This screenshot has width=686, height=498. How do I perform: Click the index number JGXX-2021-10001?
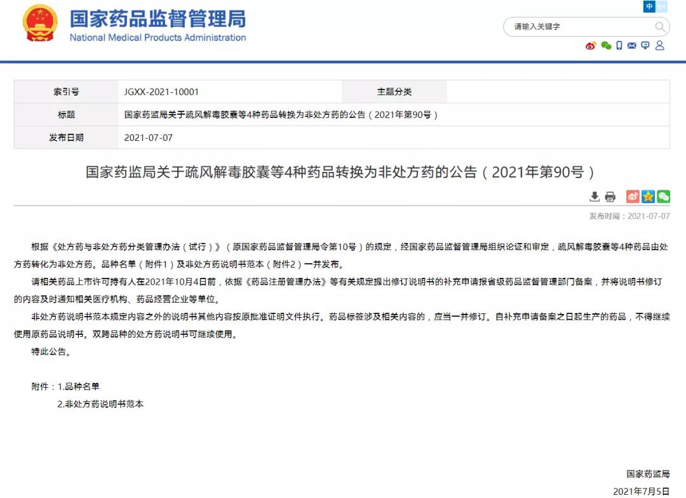point(161,91)
